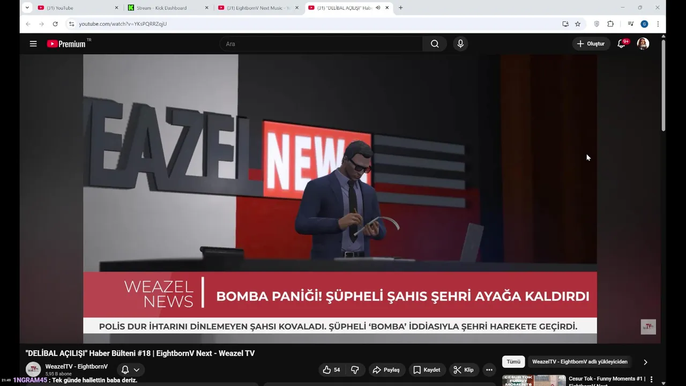The width and height of the screenshot is (686, 386).
Task: Close the DELİBAL AÇILIŞI tab
Action: (387, 8)
